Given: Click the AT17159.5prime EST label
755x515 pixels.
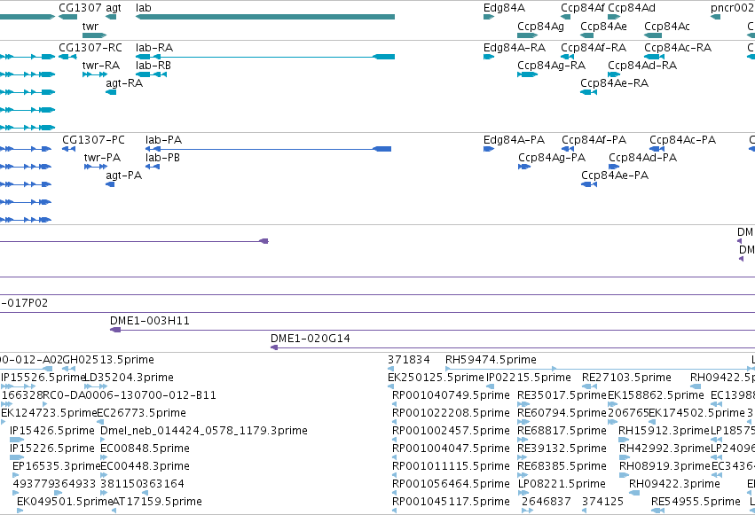Looking at the screenshot, I should point(157,502).
